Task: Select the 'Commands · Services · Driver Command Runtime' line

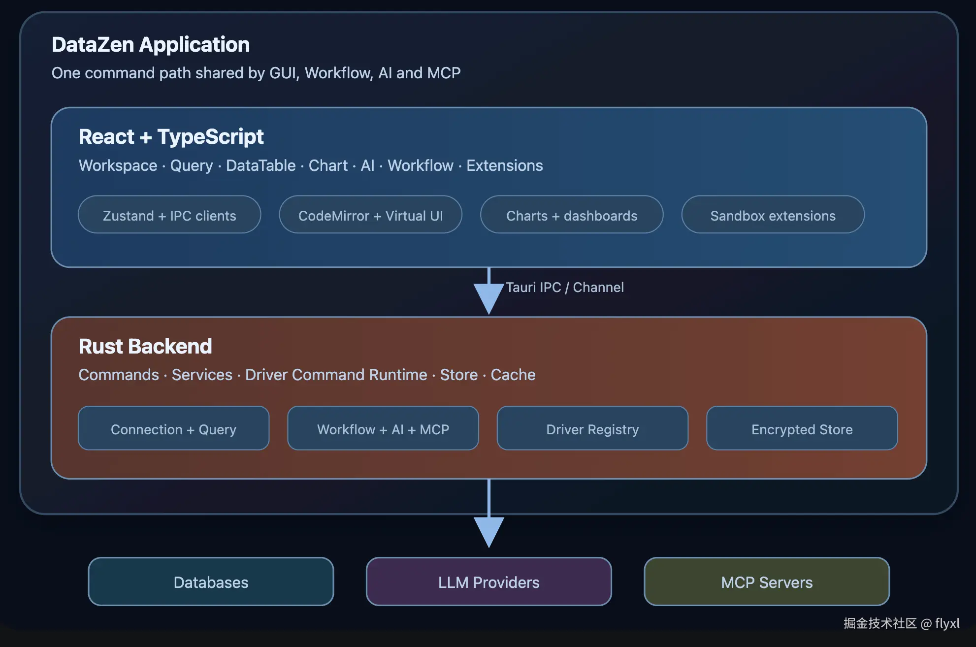Action: (x=307, y=375)
